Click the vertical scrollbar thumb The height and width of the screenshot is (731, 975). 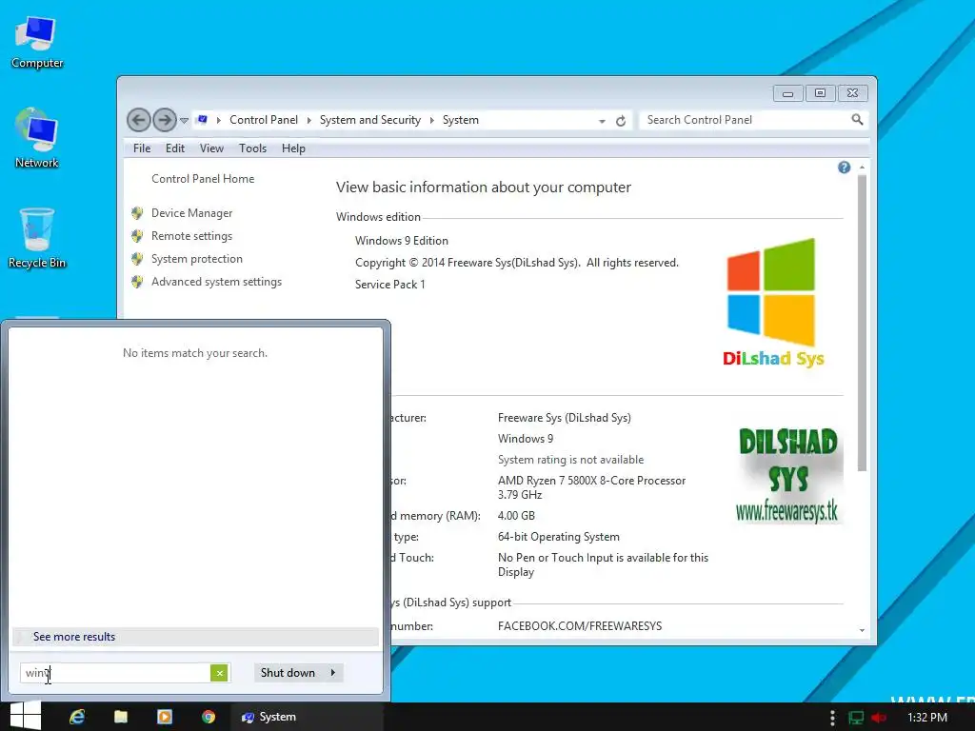pos(862,323)
